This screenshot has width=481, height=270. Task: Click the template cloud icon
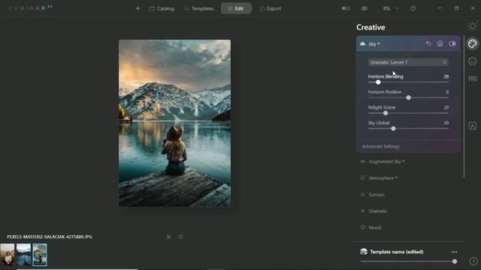(x=364, y=252)
